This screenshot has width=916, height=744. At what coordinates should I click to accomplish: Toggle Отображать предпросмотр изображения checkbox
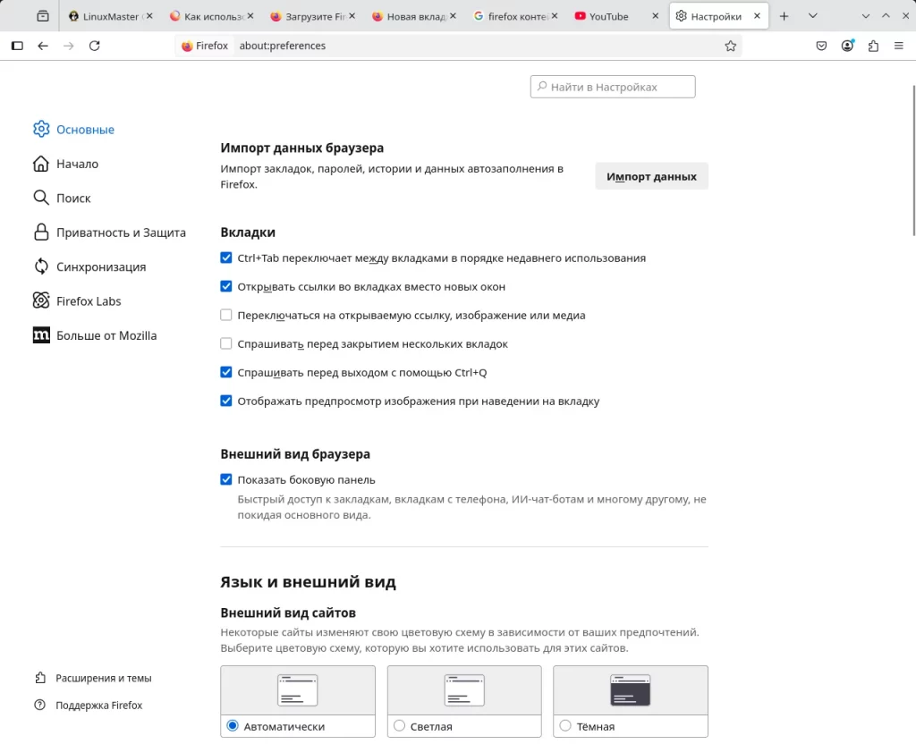pyautogui.click(x=226, y=401)
